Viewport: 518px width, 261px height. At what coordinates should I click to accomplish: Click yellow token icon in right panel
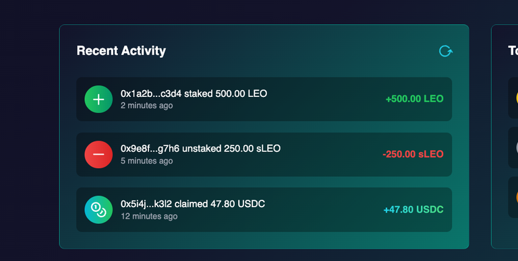coord(517,98)
